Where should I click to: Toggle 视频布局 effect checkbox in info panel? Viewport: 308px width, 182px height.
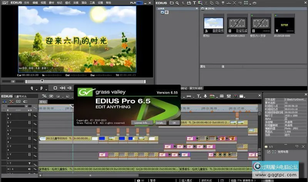click(268, 152)
